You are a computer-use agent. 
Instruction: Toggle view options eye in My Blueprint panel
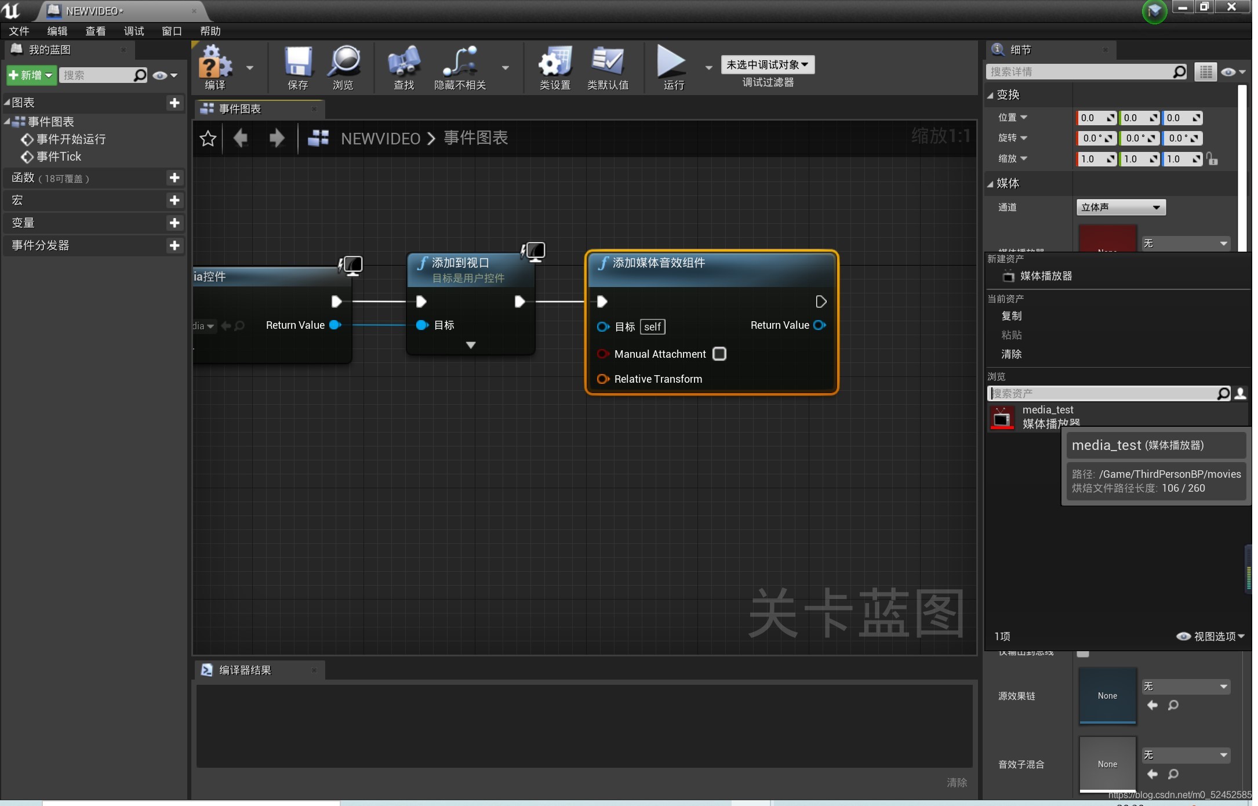pyautogui.click(x=164, y=75)
